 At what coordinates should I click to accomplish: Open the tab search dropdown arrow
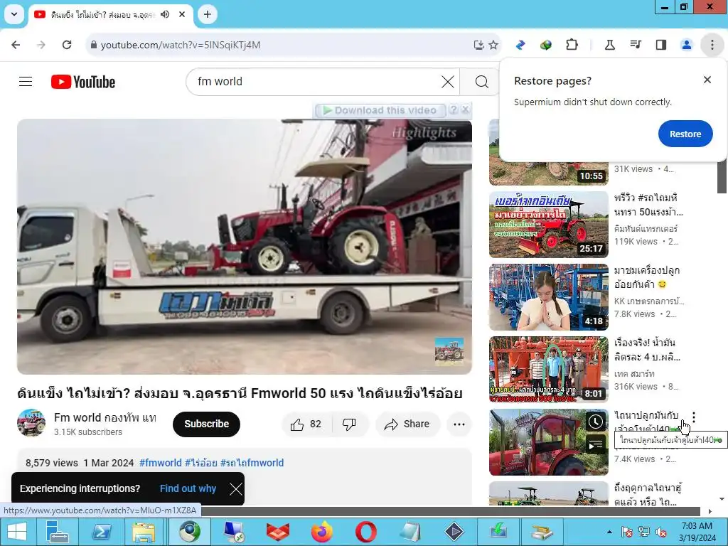coord(14,14)
